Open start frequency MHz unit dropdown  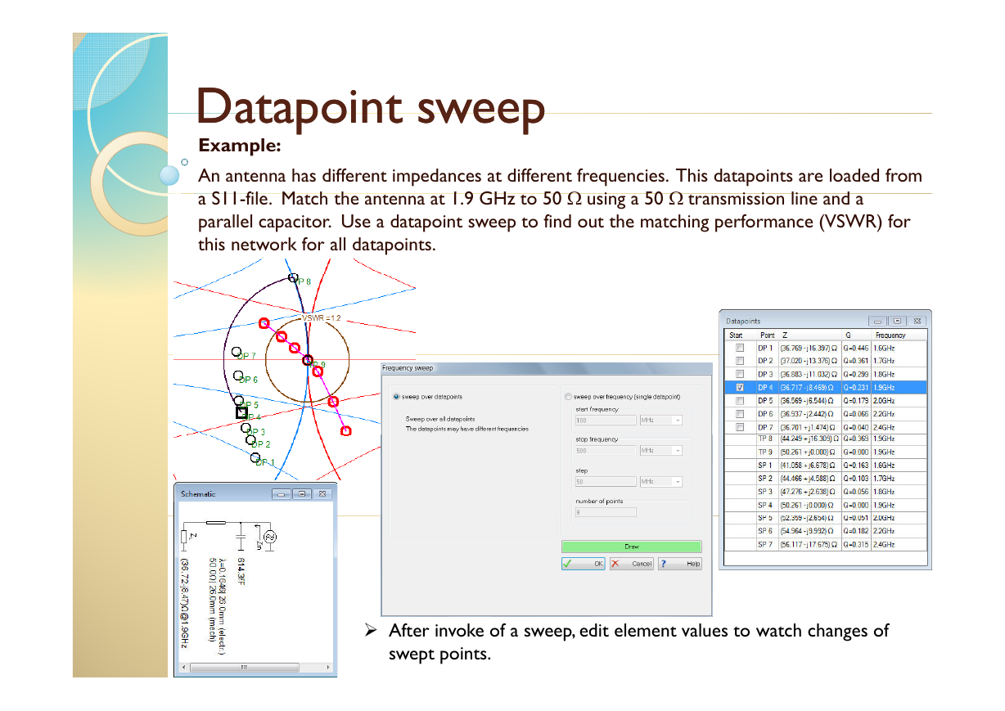tap(660, 421)
